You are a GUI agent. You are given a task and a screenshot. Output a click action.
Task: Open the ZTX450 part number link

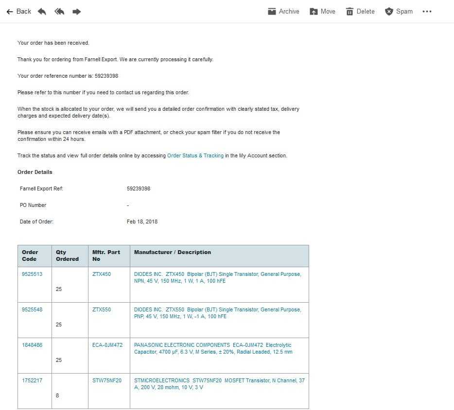(x=102, y=274)
